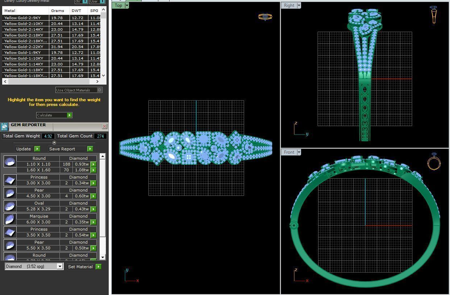Image resolution: width=450 pixels, height=295 pixels.
Task: Click green arrow beside 0.60tw Pear row
Action: (x=93, y=196)
